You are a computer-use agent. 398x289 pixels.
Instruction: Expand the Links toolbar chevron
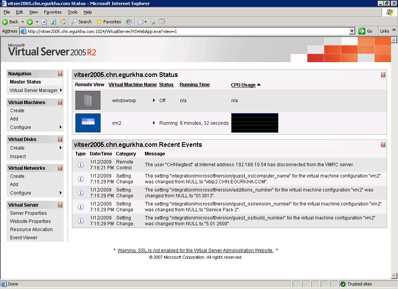[394, 30]
